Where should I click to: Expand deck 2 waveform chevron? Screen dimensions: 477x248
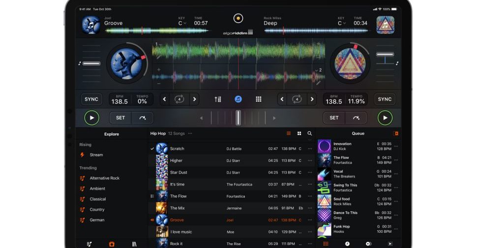click(316, 70)
